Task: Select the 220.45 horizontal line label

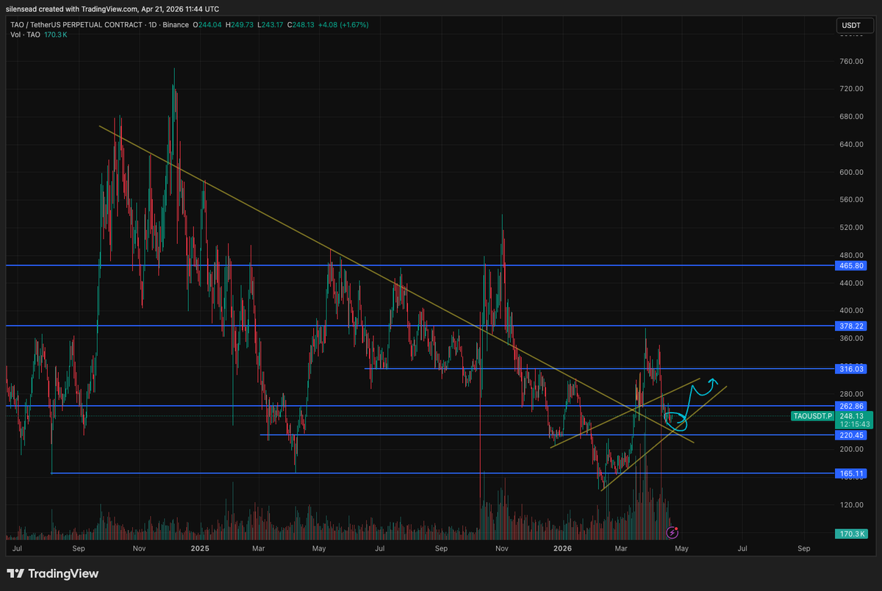Action: (x=850, y=435)
